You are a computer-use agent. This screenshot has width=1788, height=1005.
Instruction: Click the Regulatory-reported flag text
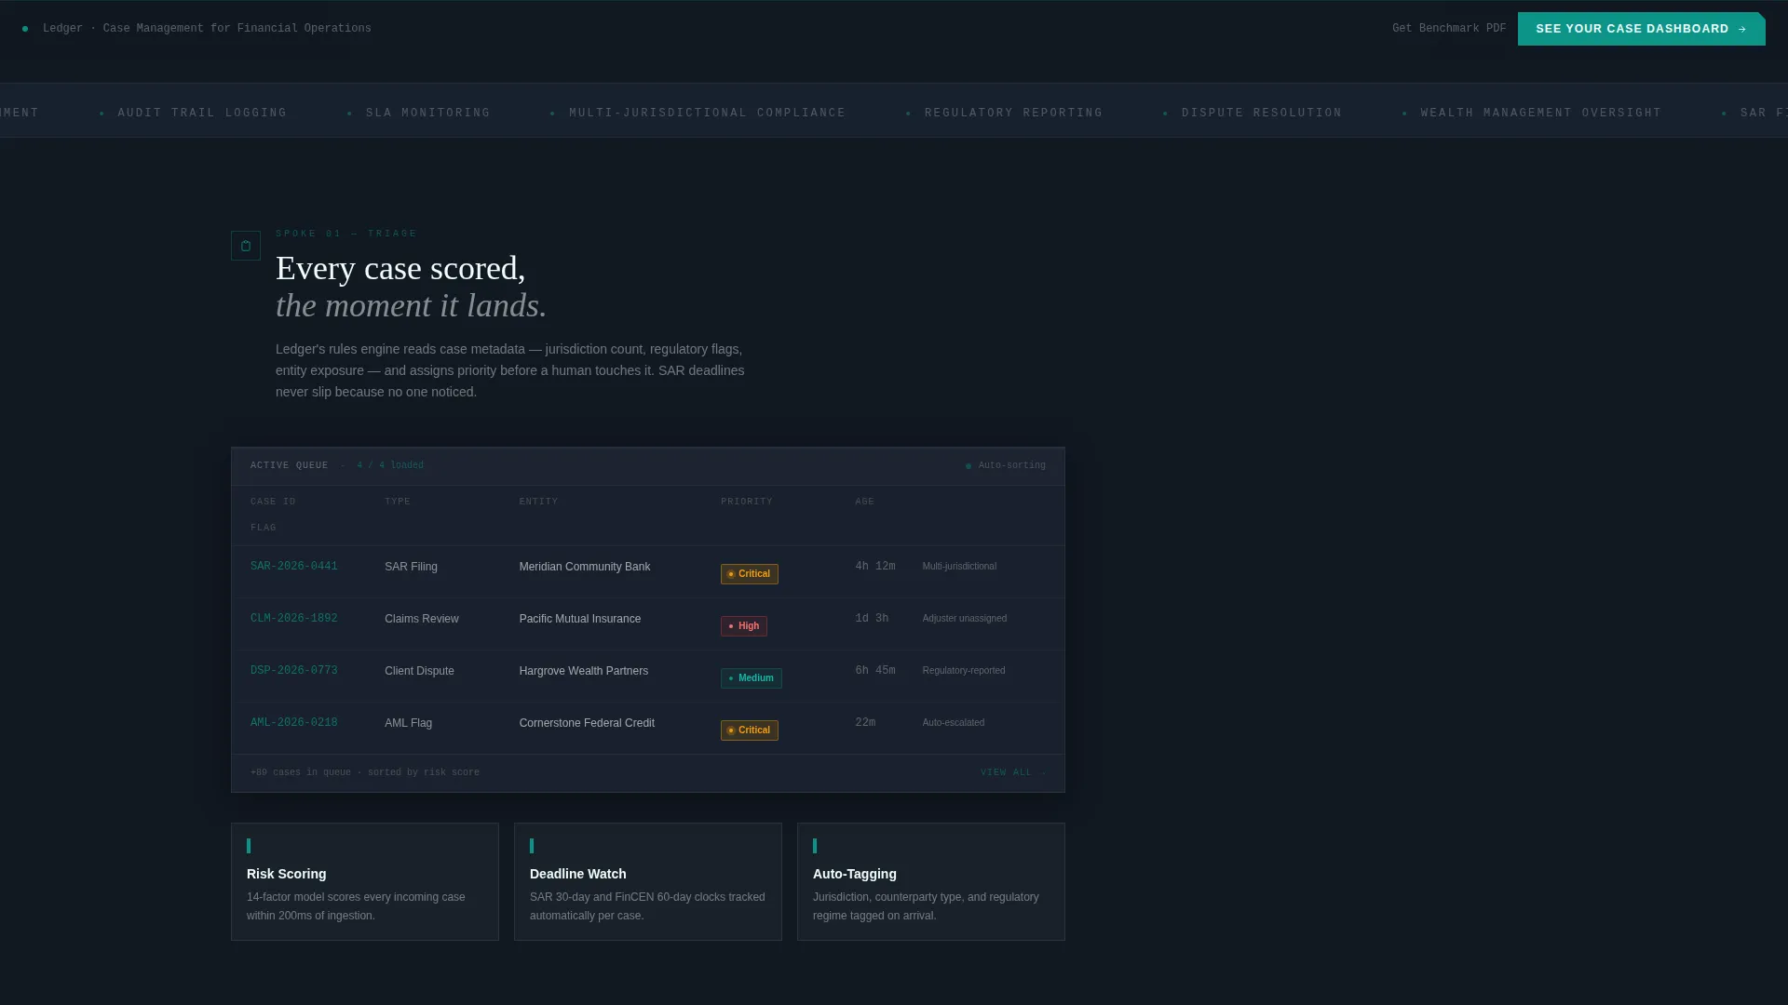click(x=964, y=671)
